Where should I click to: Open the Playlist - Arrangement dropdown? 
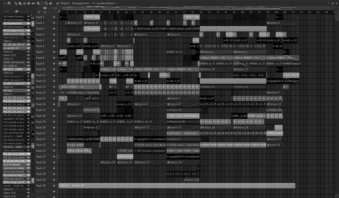(75, 3)
